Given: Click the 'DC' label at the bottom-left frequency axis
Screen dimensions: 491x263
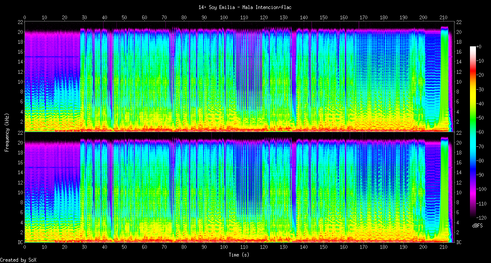Looking at the screenshot, I should click(x=20, y=242).
